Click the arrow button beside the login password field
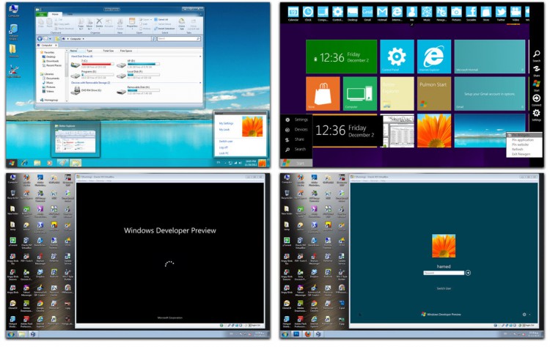550x347 pixels. 468,273
